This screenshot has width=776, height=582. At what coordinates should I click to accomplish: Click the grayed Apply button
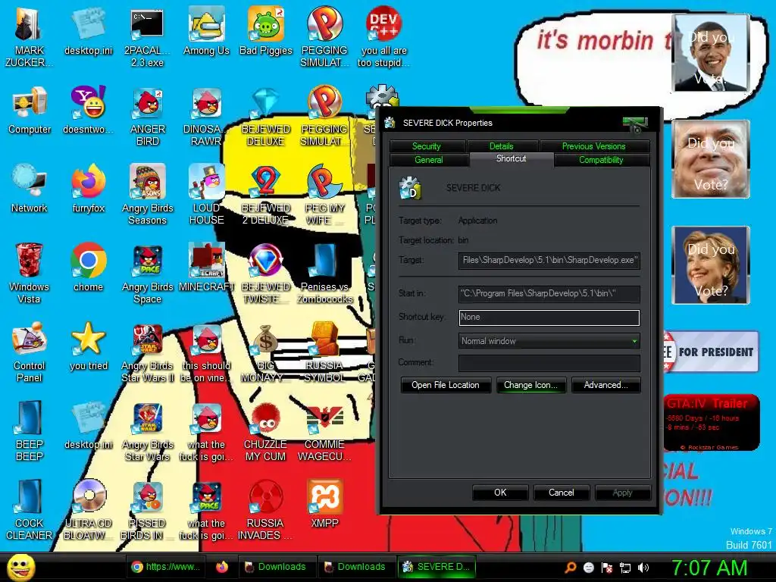(x=623, y=493)
